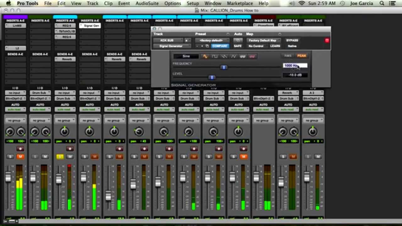Open the Track menu
Viewport: 402px width, 226px height.
pos(93,3)
